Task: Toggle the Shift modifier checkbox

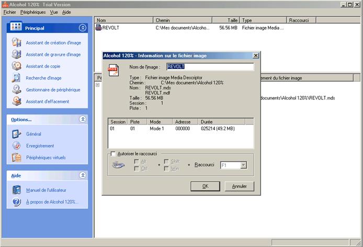Action: (x=166, y=162)
